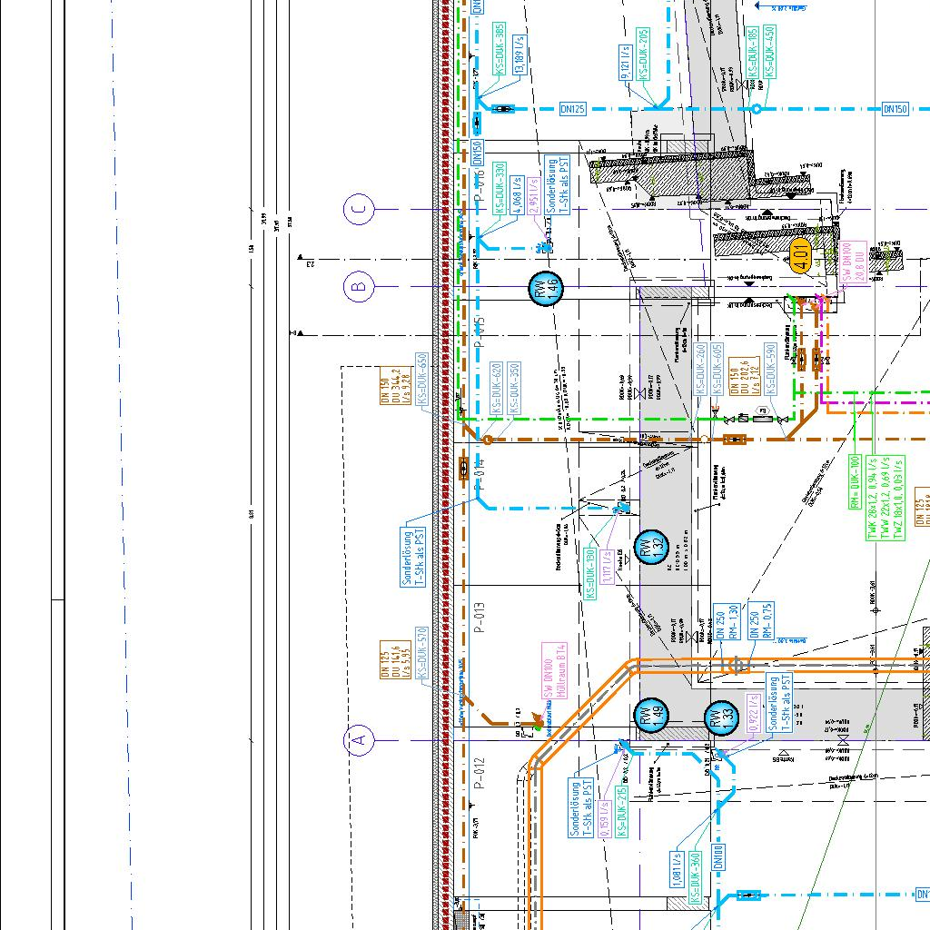Click the orange 4.01 tag

click(800, 257)
